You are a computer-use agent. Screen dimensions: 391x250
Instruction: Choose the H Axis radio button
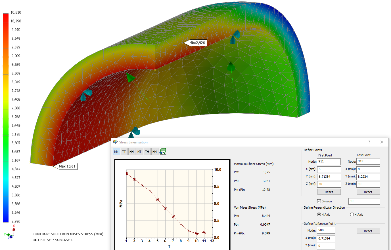click(352, 215)
